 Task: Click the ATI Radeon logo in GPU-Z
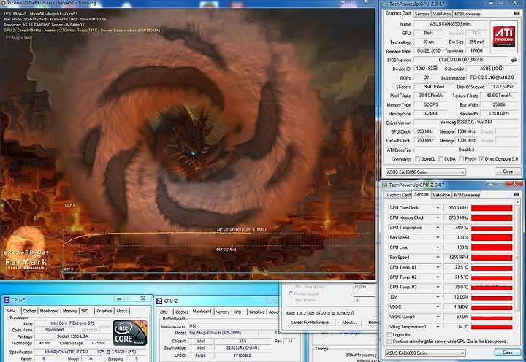(x=504, y=36)
